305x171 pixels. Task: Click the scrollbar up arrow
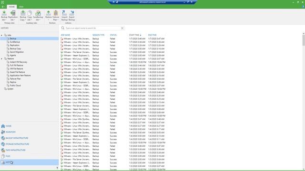pos(304,34)
